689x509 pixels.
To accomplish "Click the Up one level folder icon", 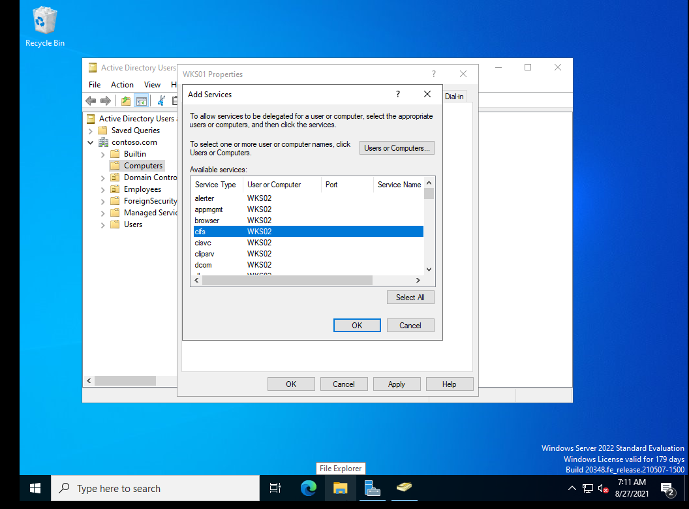I will [x=126, y=100].
